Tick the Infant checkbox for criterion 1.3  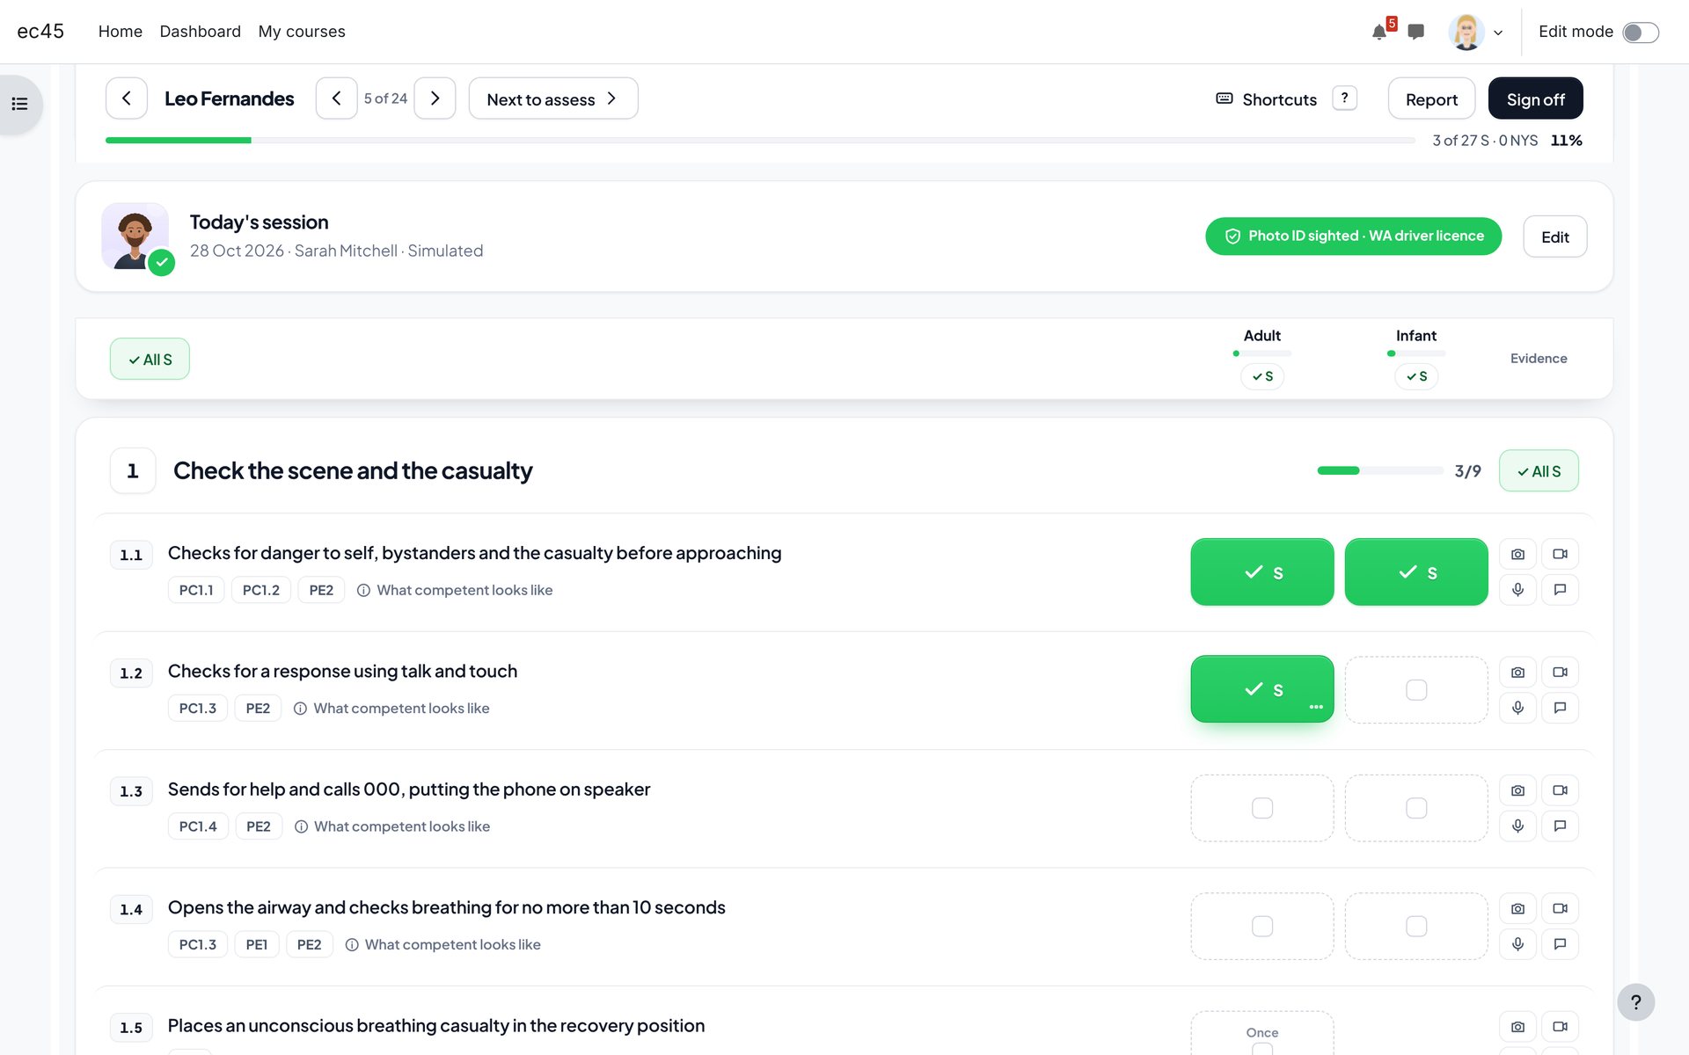point(1416,808)
